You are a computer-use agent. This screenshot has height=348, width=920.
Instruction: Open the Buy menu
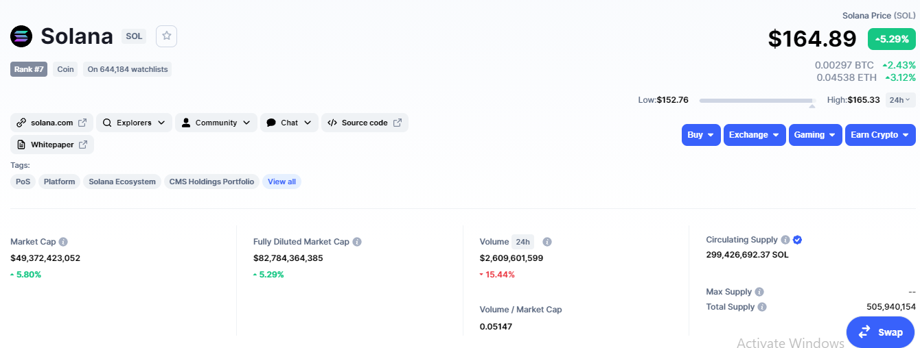(x=701, y=135)
